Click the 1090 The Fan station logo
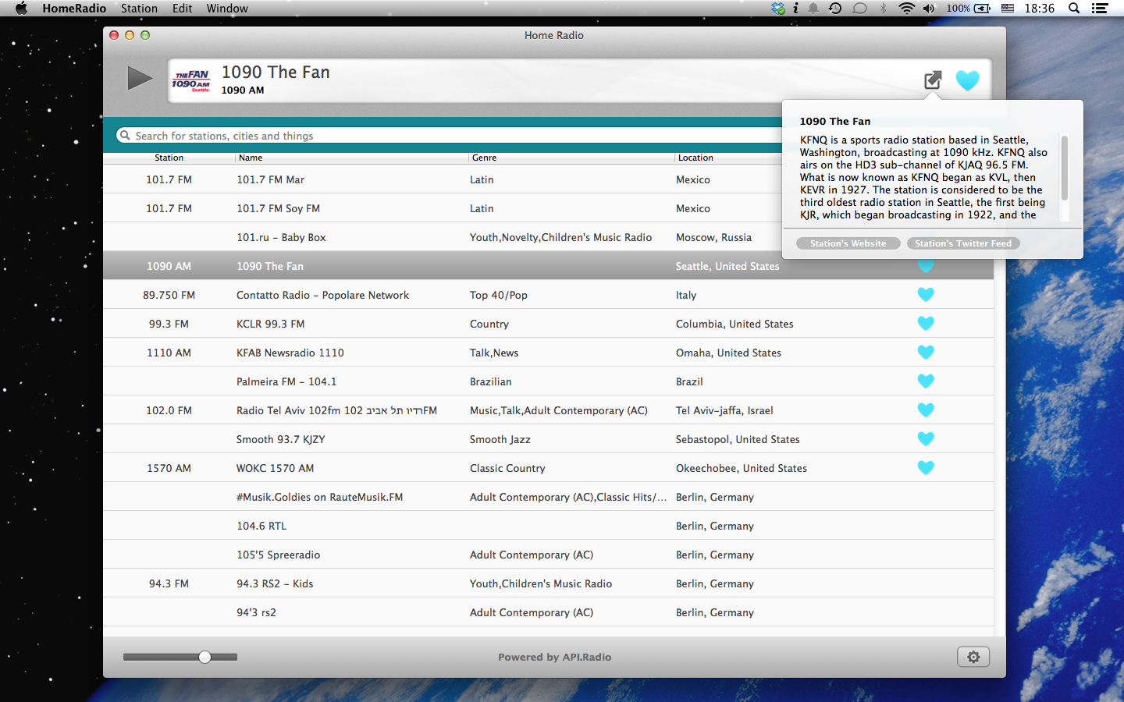Viewport: 1124px width, 702px height. [191, 80]
